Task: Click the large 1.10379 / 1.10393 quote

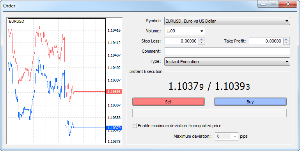Action: click(209, 86)
